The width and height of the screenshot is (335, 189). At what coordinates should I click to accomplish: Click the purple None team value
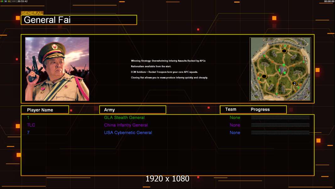235,125
